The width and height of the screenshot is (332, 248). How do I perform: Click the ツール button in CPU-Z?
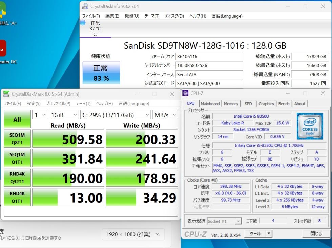tap(255, 233)
